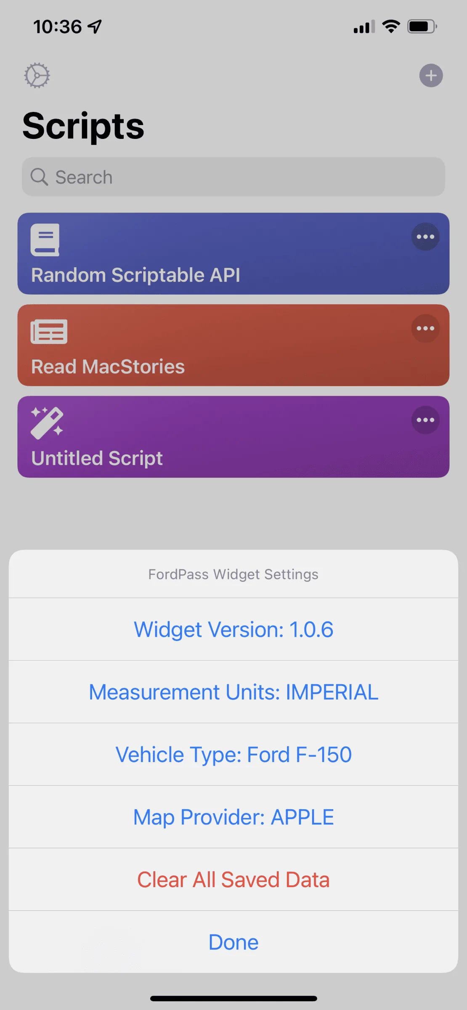Change Vehicle Type from Ford F-150
Screen dimensions: 467x1010
[233, 754]
